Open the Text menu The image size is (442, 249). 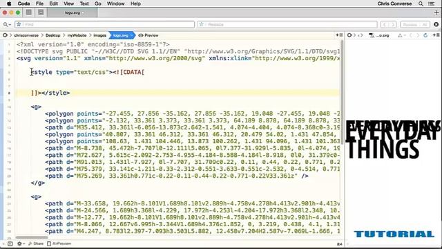(x=84, y=3)
